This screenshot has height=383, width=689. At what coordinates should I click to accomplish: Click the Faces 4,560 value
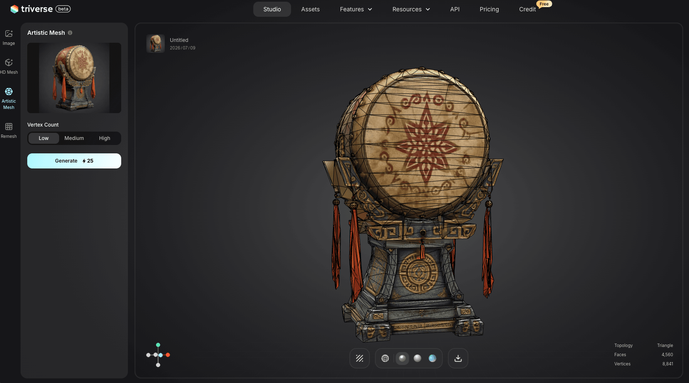click(x=667, y=355)
